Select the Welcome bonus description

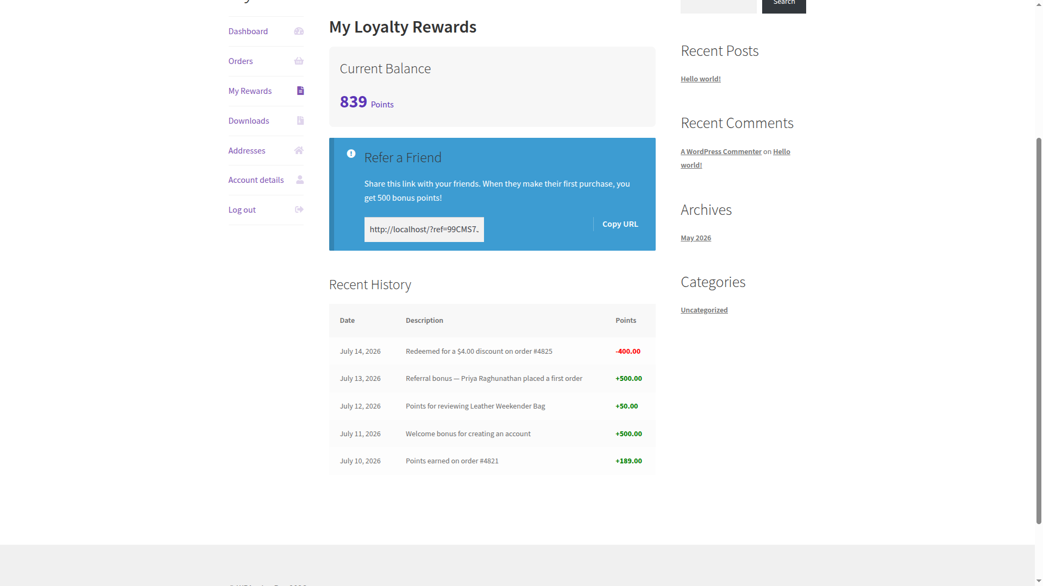(468, 434)
